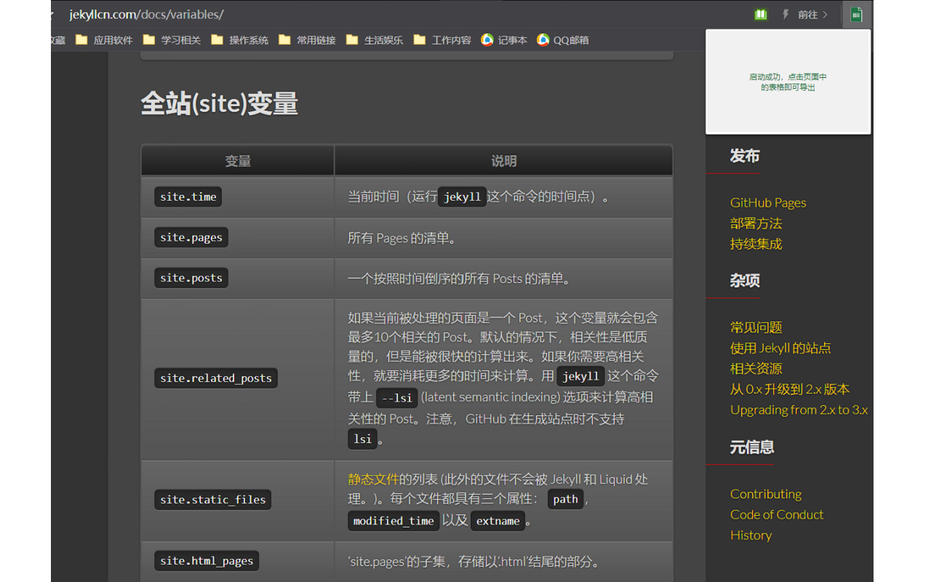Select 常见问题 in the sidebar
The height and width of the screenshot is (582, 931).
tap(756, 327)
